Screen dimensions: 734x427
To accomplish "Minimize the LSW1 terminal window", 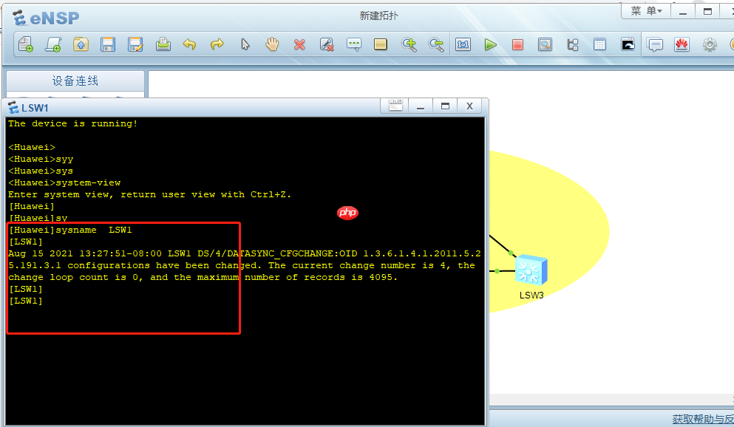I will click(421, 106).
